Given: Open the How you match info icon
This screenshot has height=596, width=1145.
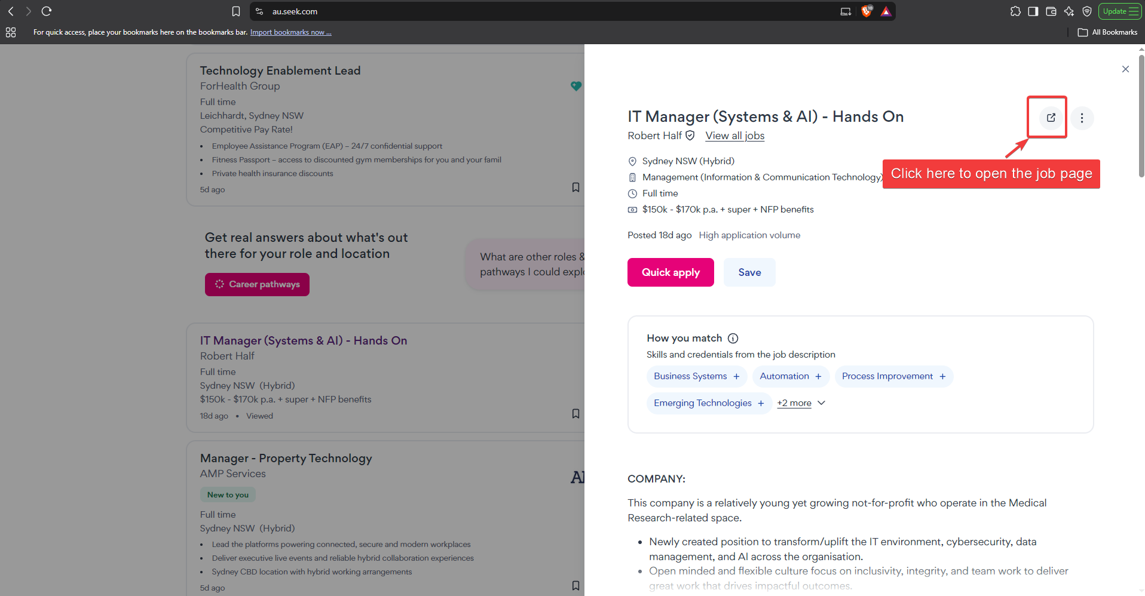Looking at the screenshot, I should point(733,338).
